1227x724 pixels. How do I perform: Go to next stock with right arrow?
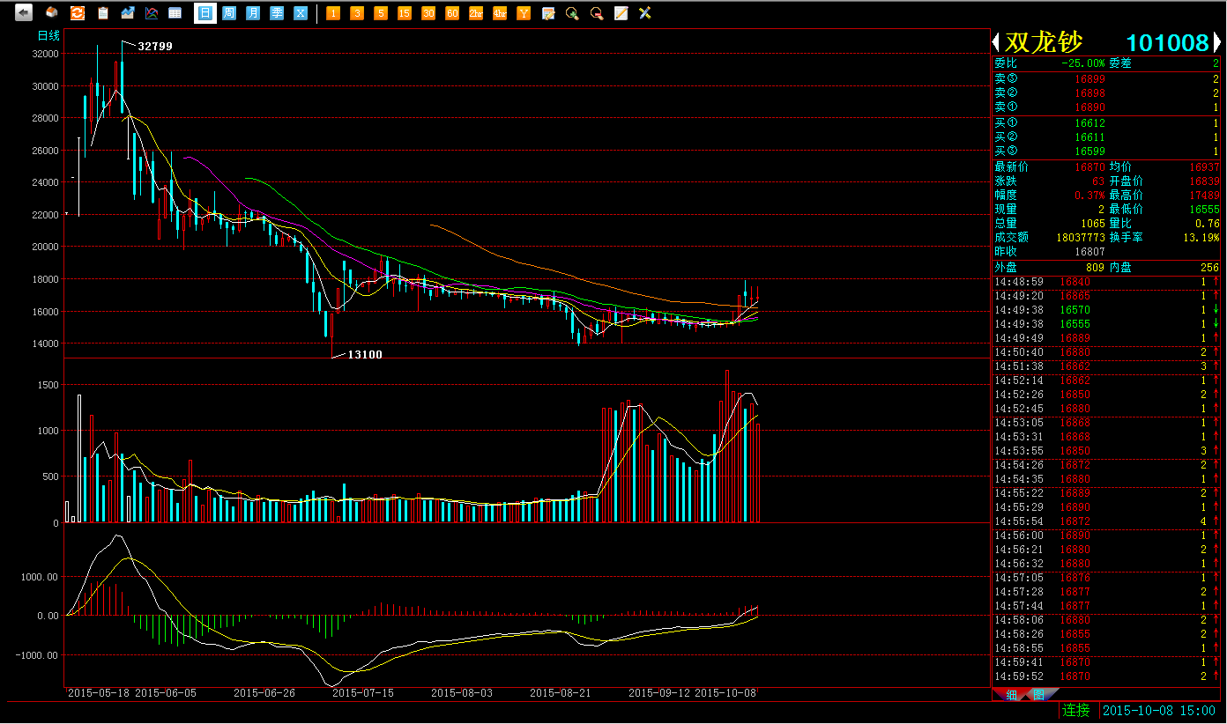click(x=1218, y=42)
